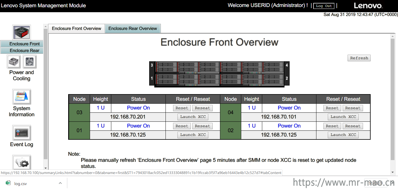Select Enclosure Front in the sidebar
The image size is (398, 190).
click(22, 44)
